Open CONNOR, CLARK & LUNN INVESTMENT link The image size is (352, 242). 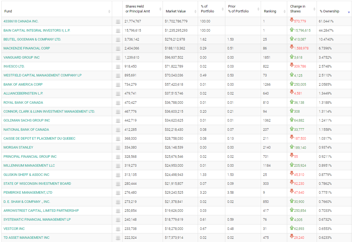(49, 112)
